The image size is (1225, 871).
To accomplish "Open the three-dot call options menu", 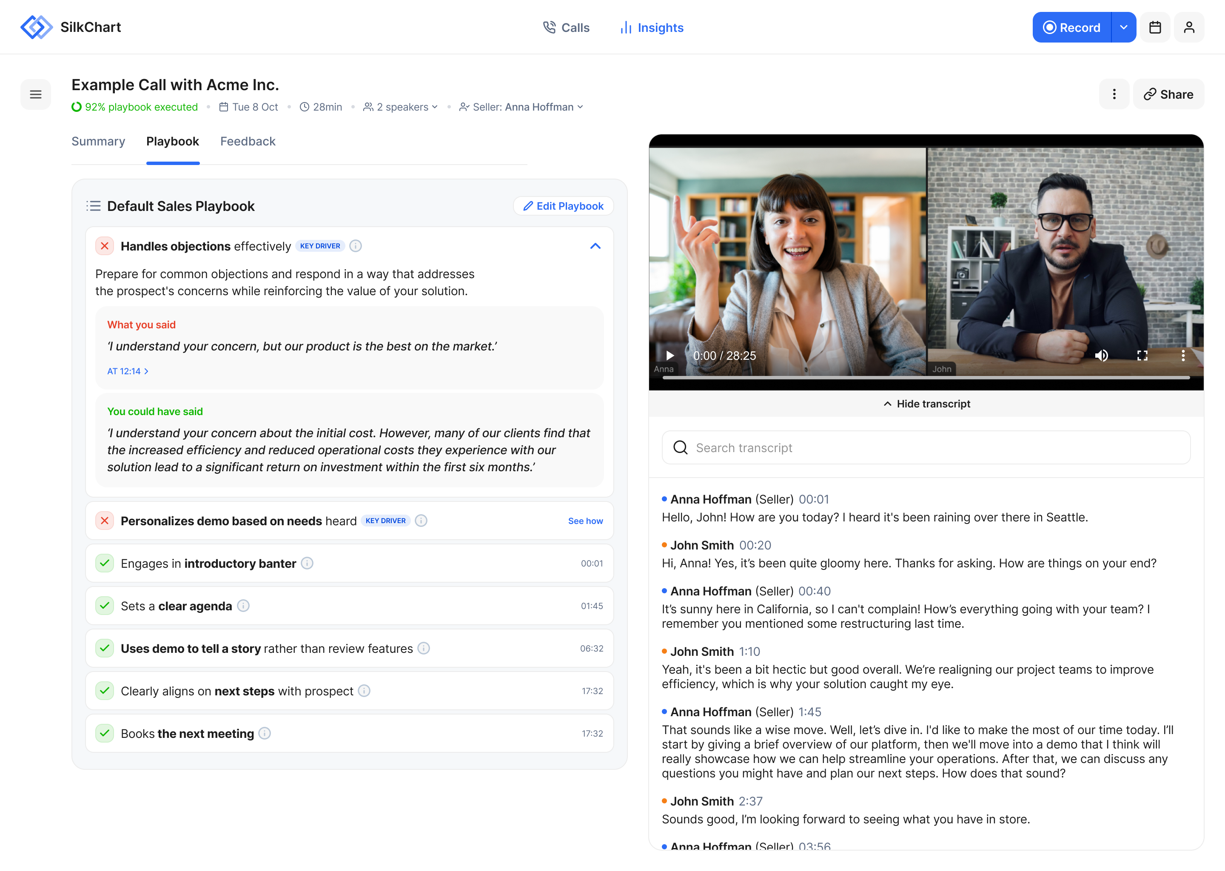I will click(x=1114, y=94).
